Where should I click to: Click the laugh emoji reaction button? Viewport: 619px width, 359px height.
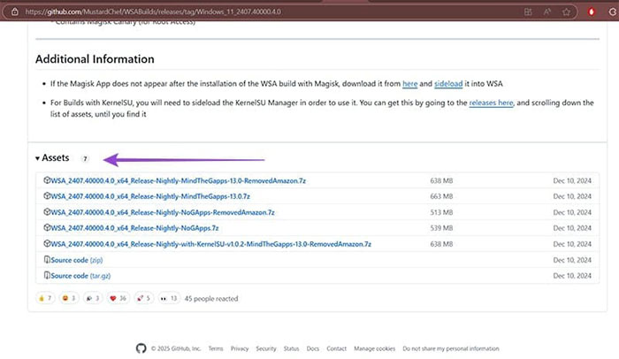pos(69,298)
